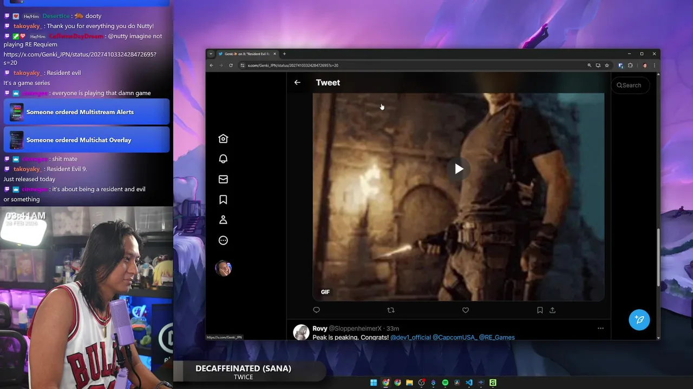This screenshot has width=693, height=389.
Task: Click the X Search field
Action: click(x=631, y=85)
